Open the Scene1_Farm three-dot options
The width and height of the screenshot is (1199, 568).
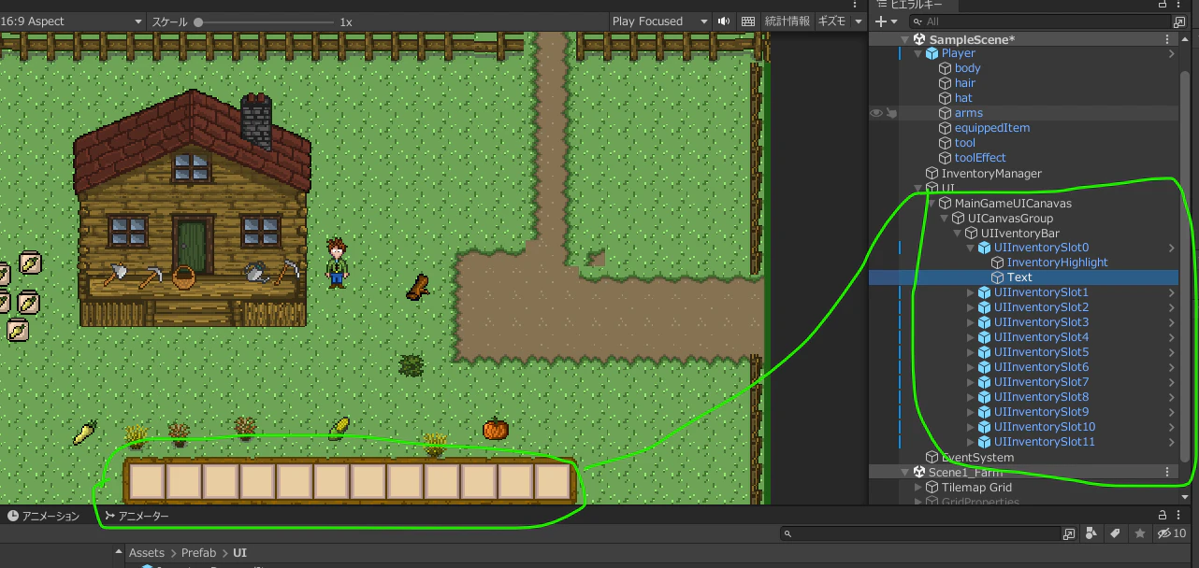(1166, 472)
